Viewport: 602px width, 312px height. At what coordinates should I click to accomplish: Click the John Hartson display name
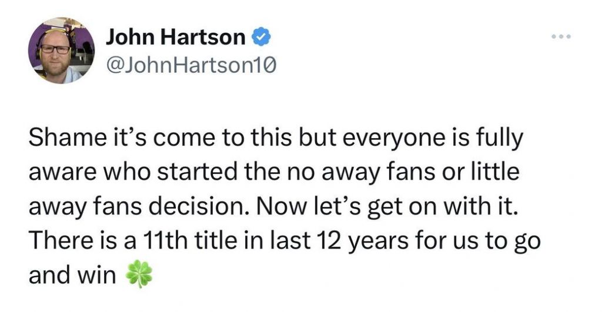pos(176,38)
